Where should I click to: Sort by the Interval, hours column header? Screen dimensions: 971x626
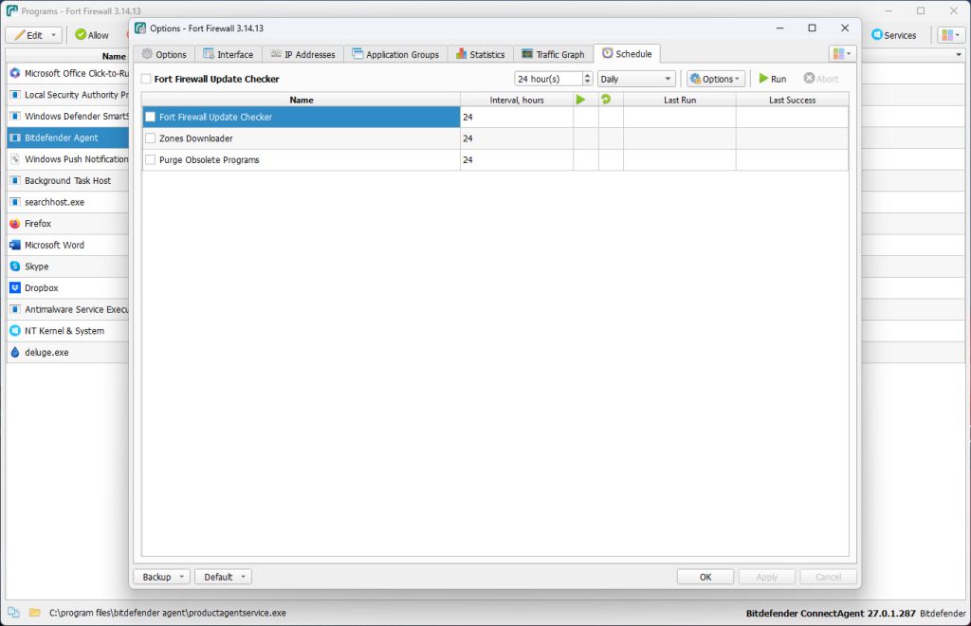517,100
